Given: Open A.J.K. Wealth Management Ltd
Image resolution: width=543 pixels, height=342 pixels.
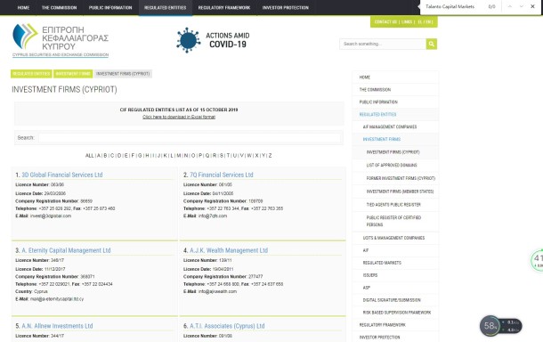Looking at the screenshot, I should 229,250.
